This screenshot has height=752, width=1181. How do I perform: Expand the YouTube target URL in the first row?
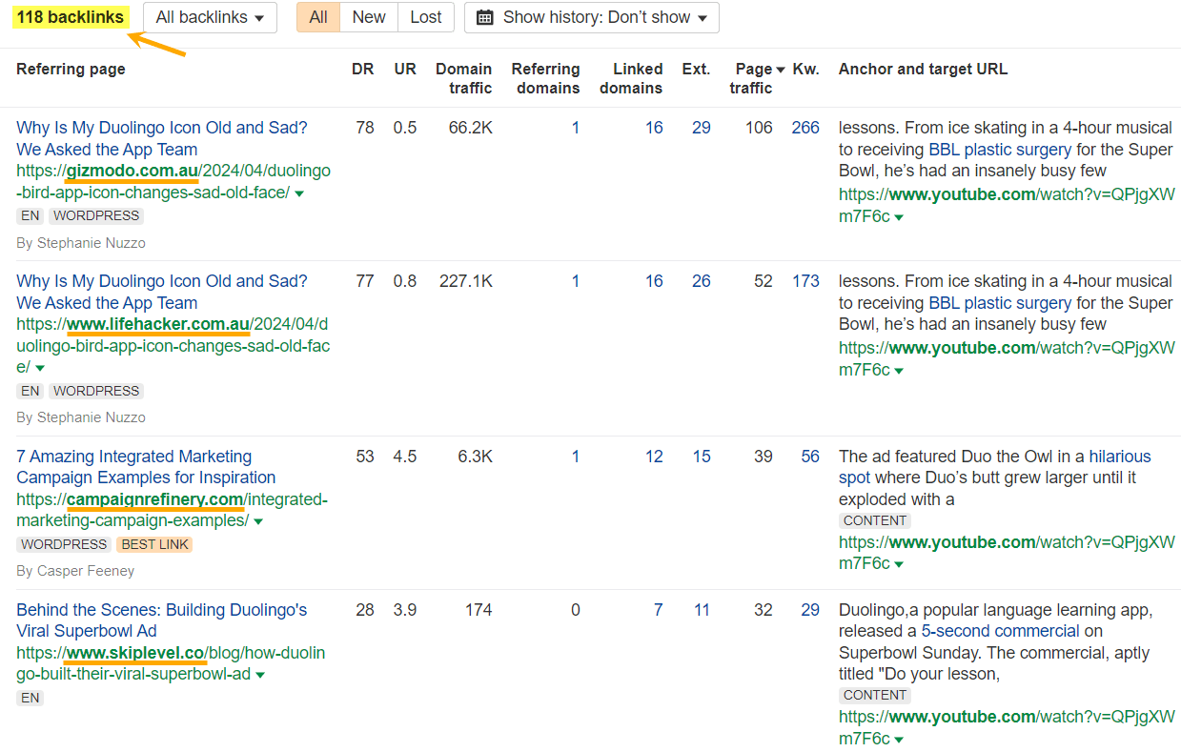[x=900, y=216]
